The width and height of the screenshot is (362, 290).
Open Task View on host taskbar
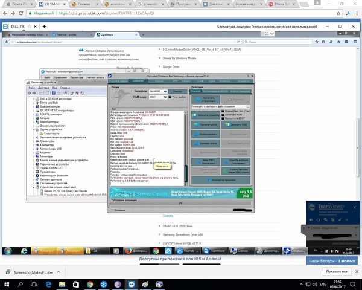point(34,284)
